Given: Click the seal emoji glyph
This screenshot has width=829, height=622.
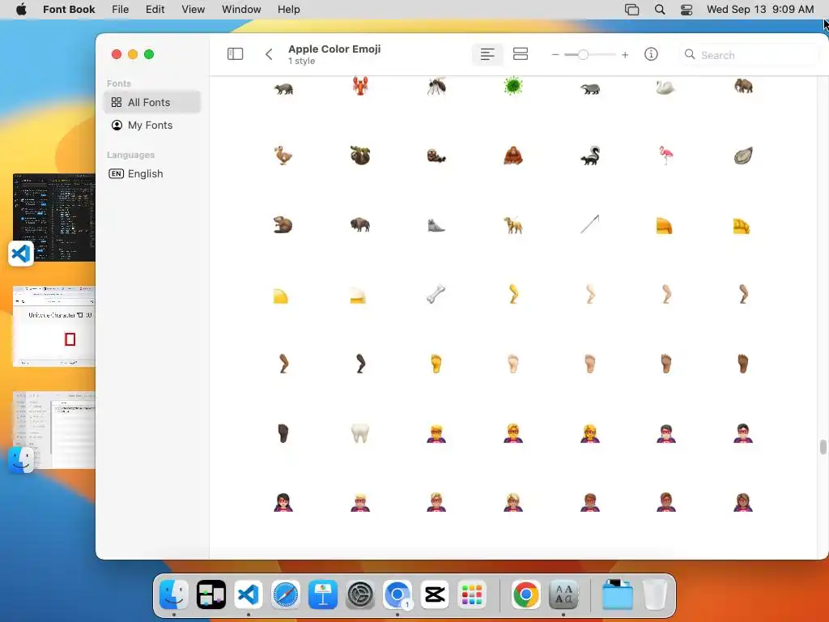Looking at the screenshot, I should (x=436, y=226).
